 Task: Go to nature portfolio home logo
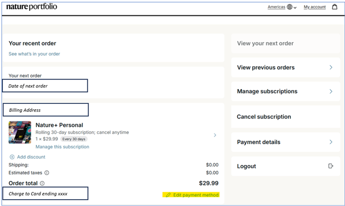tap(32, 7)
